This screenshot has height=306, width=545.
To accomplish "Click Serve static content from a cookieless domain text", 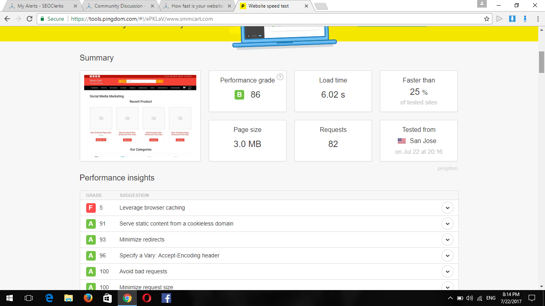I will click(x=176, y=224).
